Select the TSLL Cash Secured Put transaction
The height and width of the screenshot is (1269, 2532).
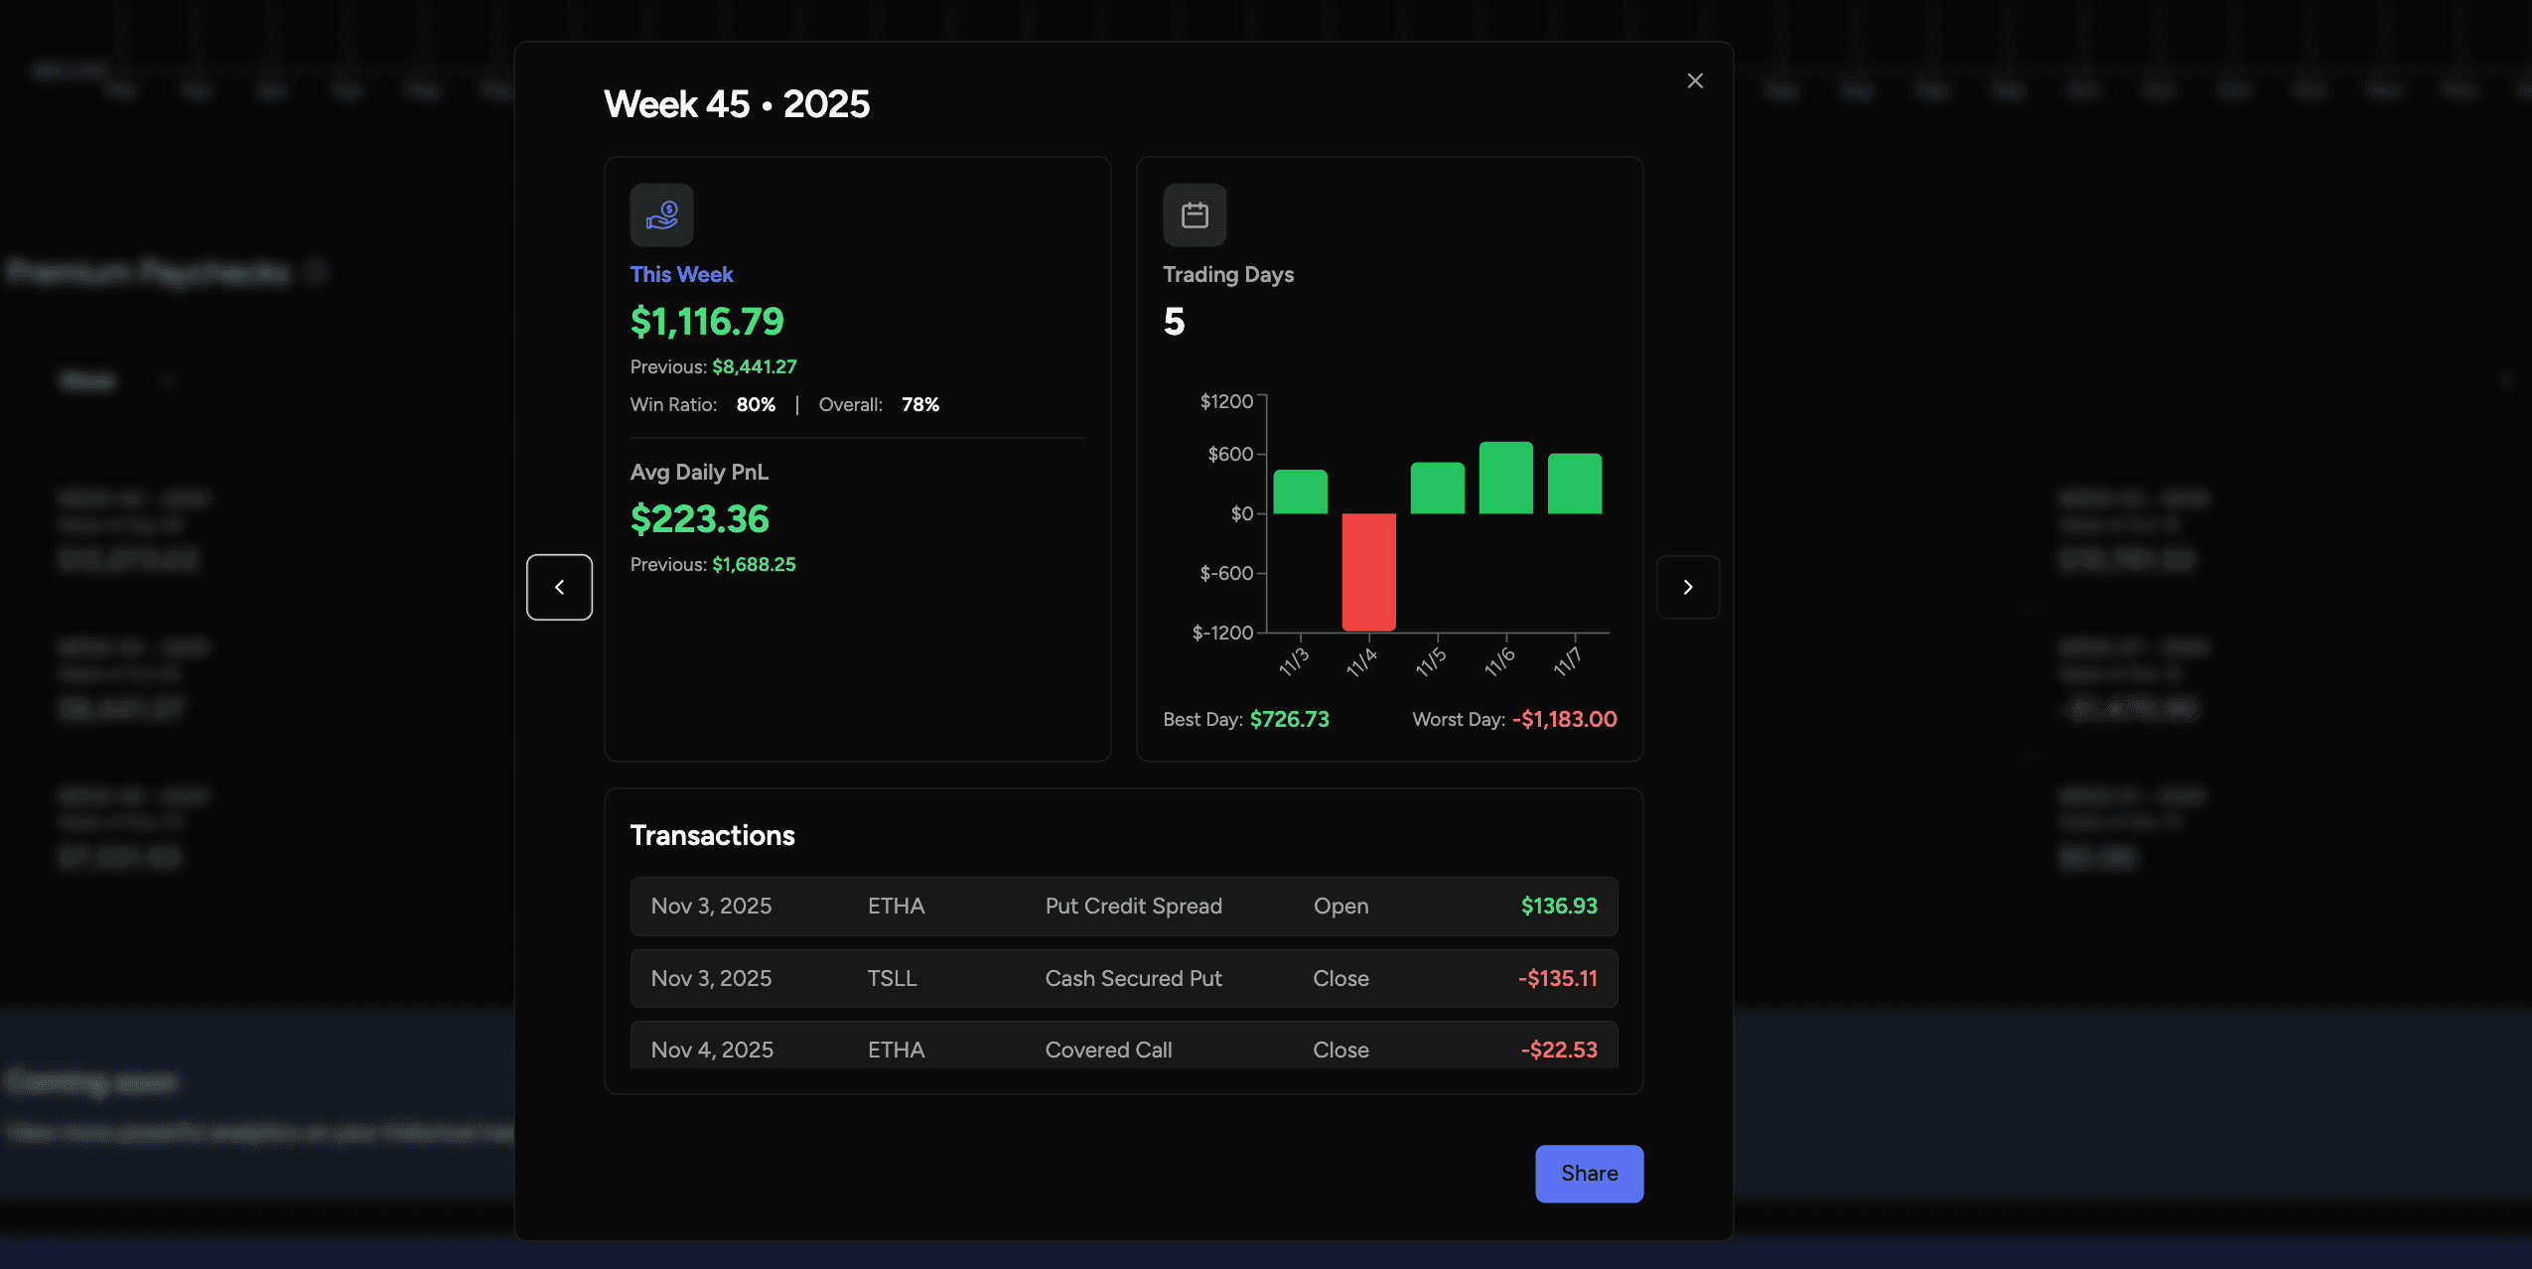coord(1123,978)
